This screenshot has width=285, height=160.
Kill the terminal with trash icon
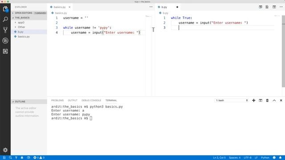267,100
